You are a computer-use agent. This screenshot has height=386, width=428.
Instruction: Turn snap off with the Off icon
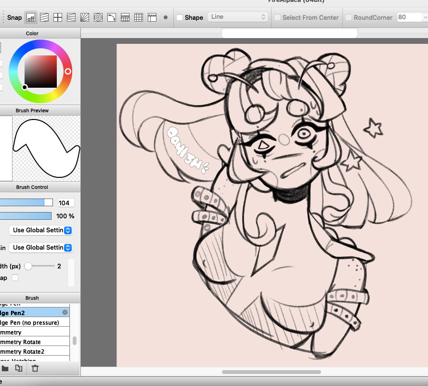pyautogui.click(x=31, y=18)
